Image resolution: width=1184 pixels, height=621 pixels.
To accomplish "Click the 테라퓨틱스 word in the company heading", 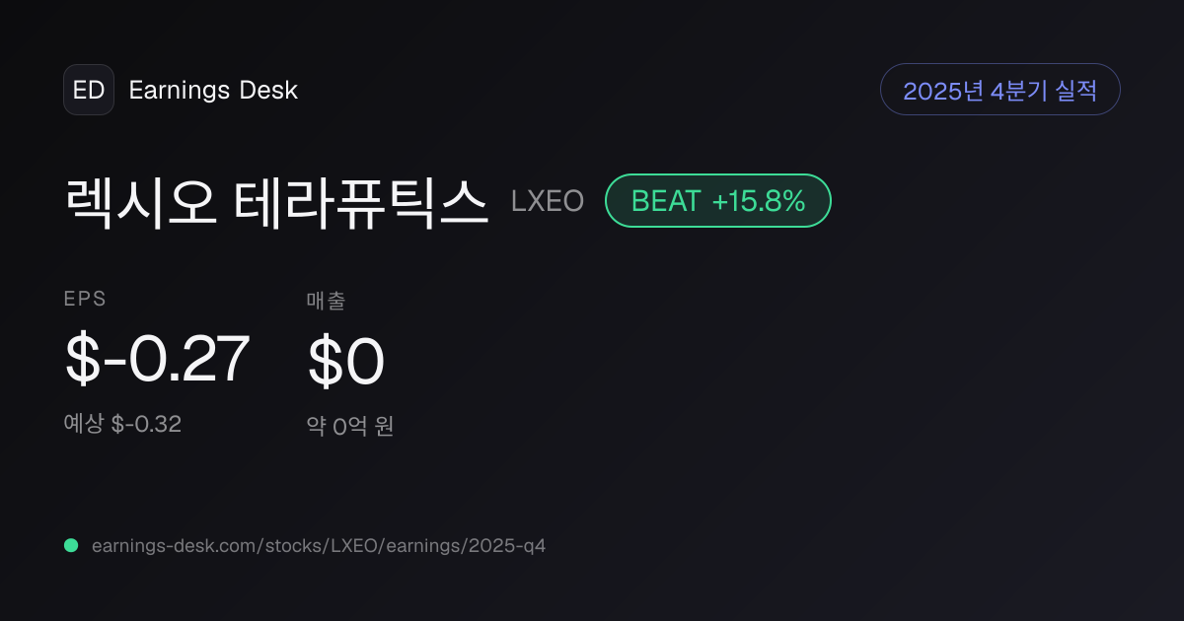I will 361,202.
